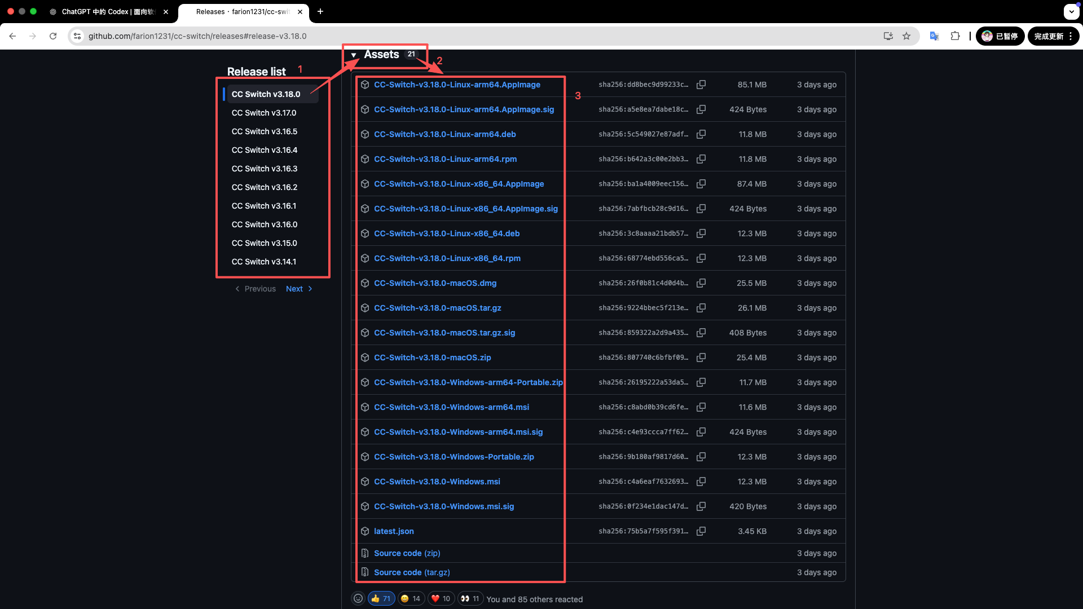Download CC-Switch-v3.18.0-macOS.zip
The width and height of the screenshot is (1083, 609).
pyautogui.click(x=433, y=358)
